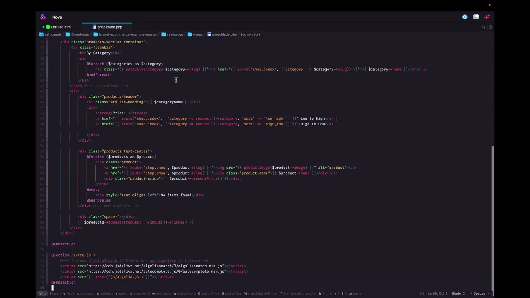Click the '$categoryName' heading line
This screenshot has height=298, width=530.
(x=143, y=102)
